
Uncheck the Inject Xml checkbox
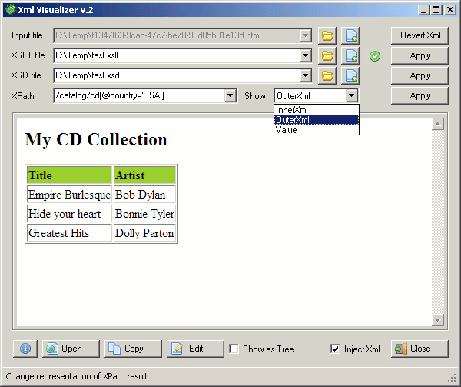(335, 349)
